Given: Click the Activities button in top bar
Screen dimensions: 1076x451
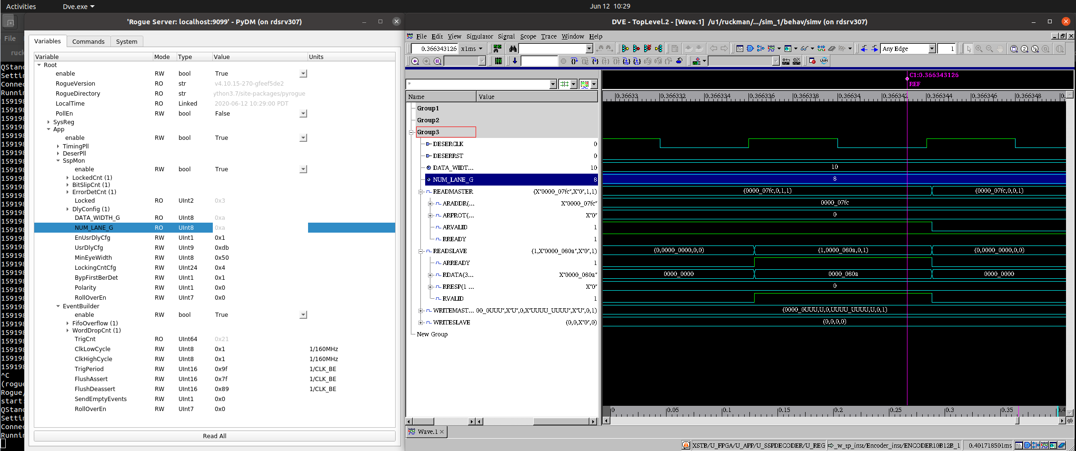Looking at the screenshot, I should pos(21,6).
